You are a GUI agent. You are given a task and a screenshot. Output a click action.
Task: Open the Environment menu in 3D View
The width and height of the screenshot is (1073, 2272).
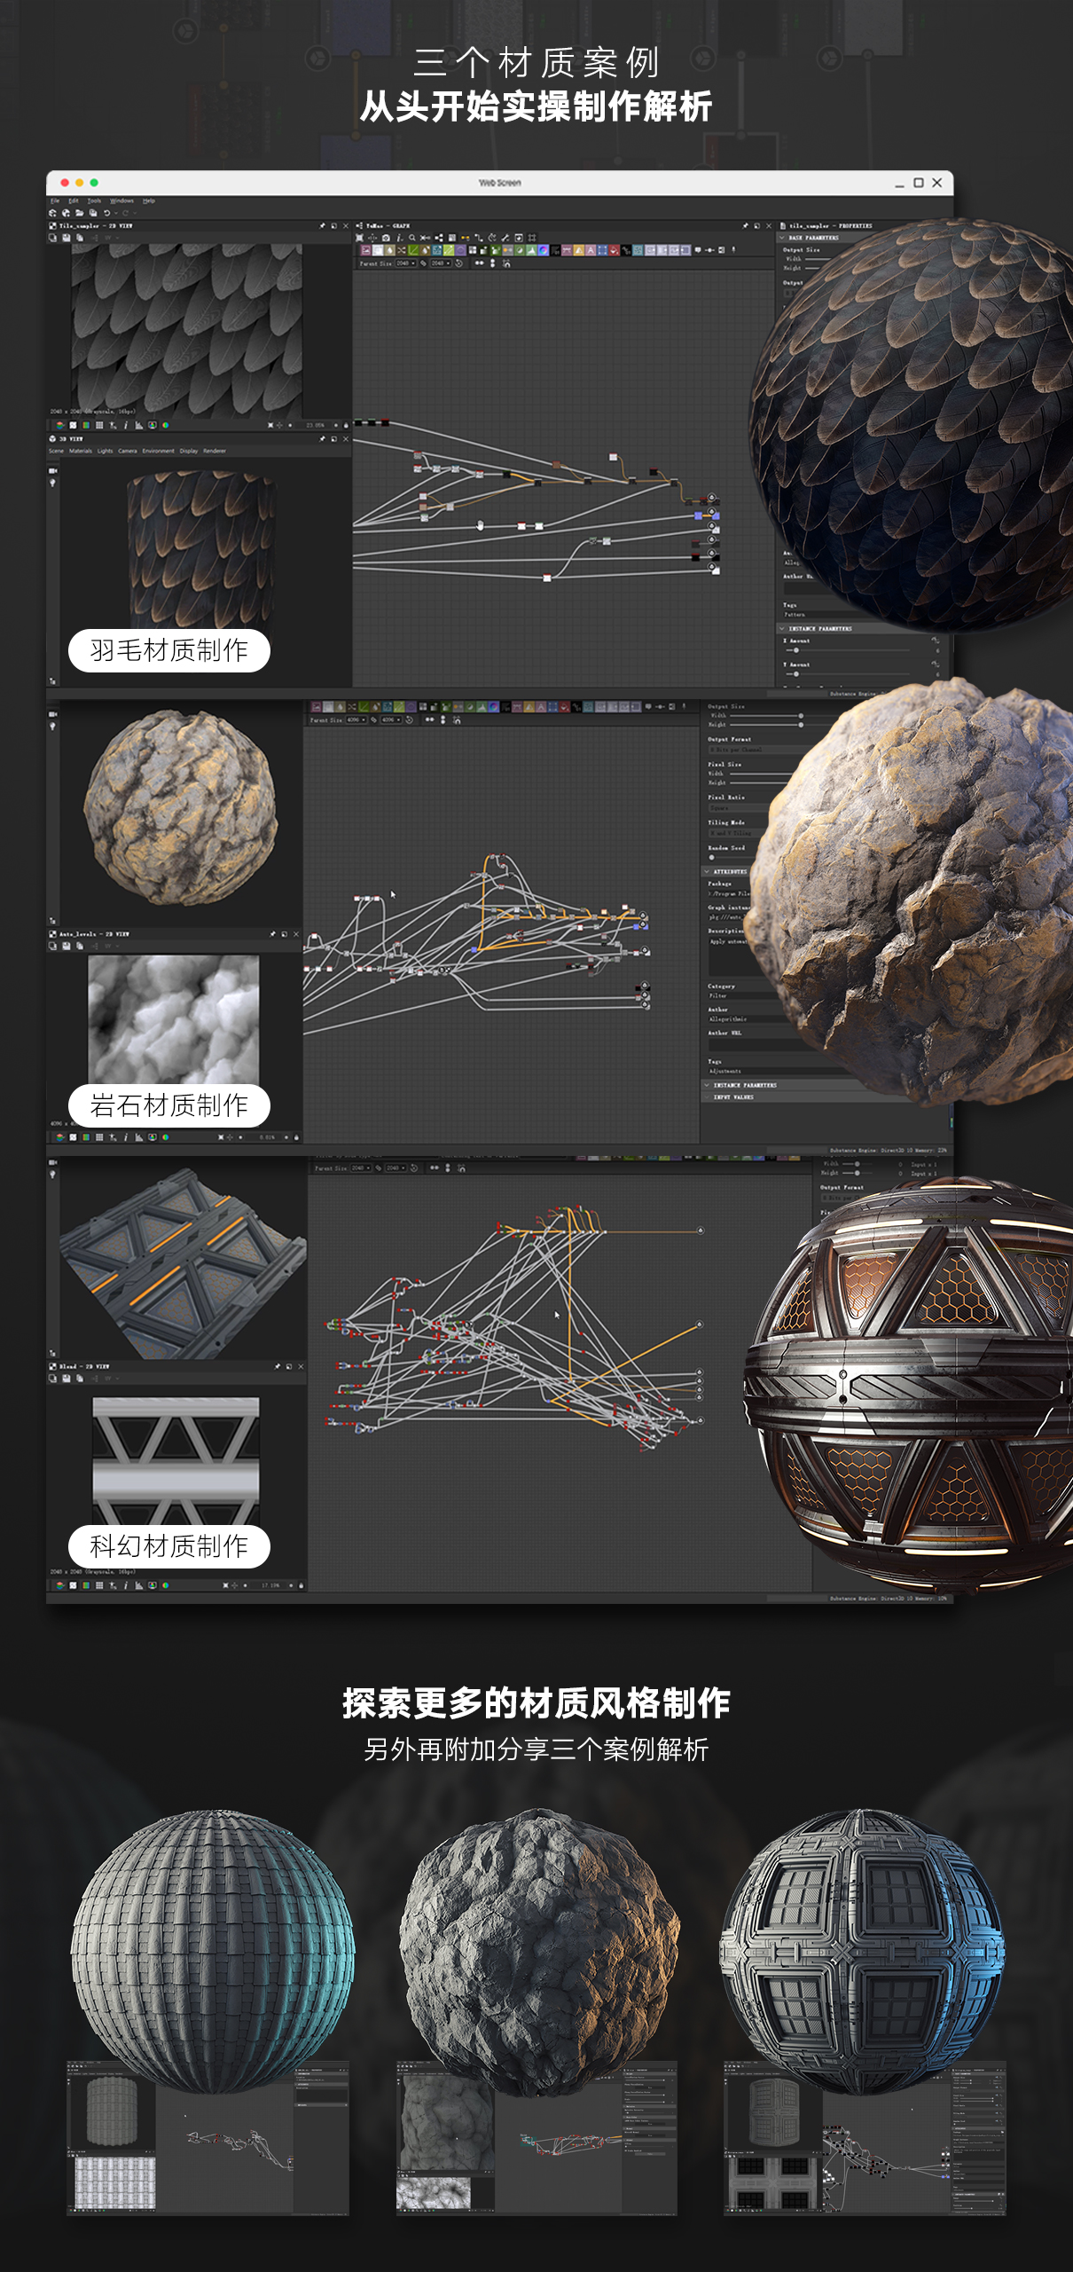(x=159, y=451)
